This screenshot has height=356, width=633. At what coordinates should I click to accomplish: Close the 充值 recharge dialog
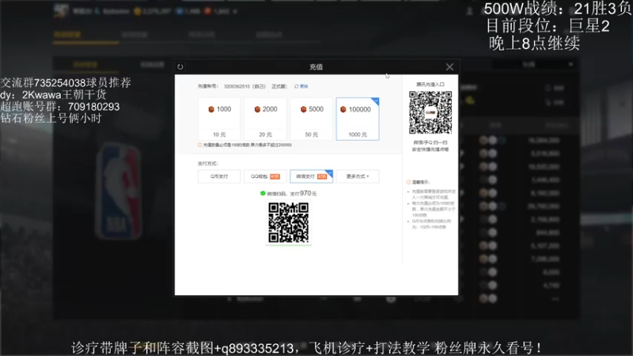pyautogui.click(x=449, y=67)
